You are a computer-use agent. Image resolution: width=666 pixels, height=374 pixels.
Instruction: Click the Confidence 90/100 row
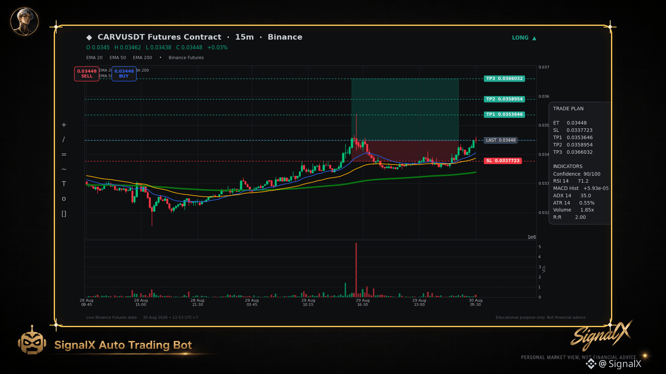tap(577, 174)
